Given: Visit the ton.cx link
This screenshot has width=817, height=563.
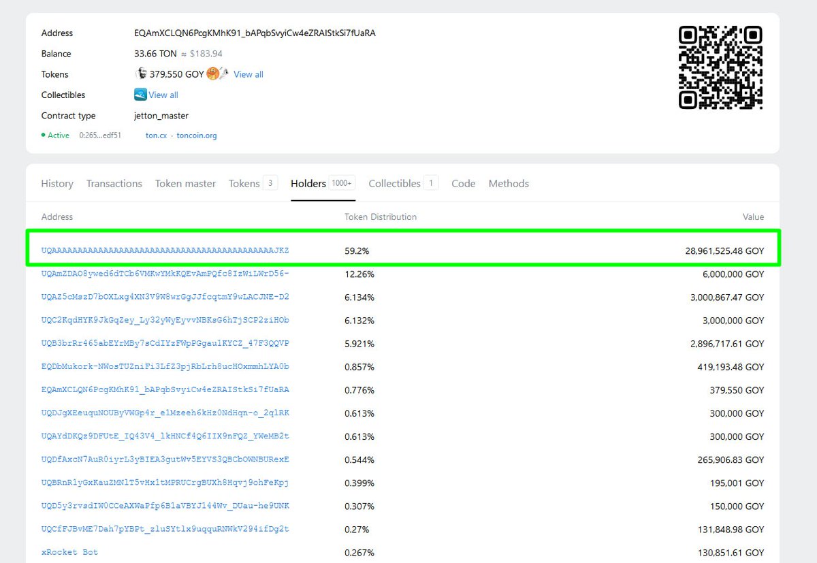Looking at the screenshot, I should (157, 135).
